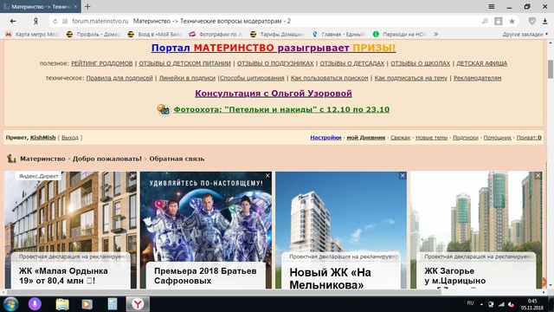Screen dimensions: 554x312
Task: Open the KishMish profile link
Action: tap(43, 137)
